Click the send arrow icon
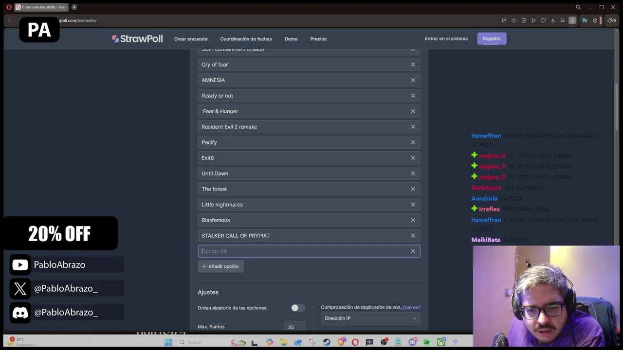Viewport: 623px width, 350px height. [533, 20]
